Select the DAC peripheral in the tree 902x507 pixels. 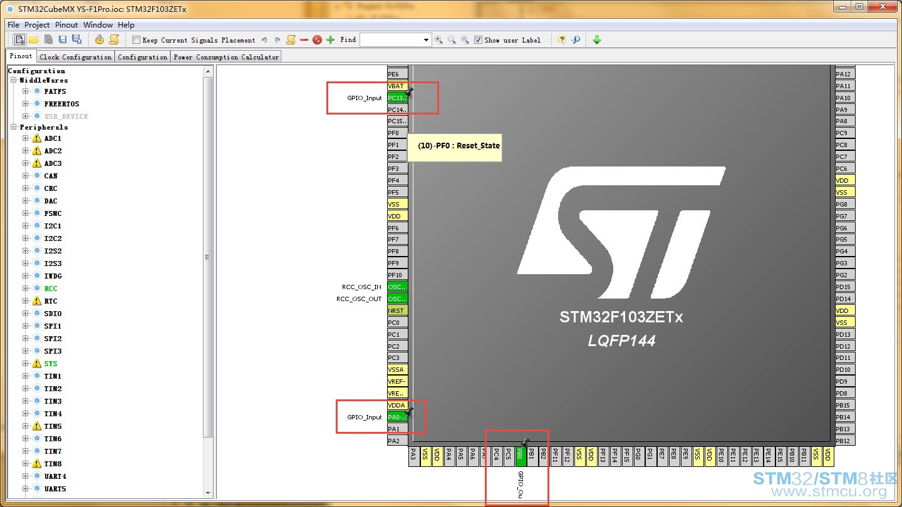tap(51, 201)
